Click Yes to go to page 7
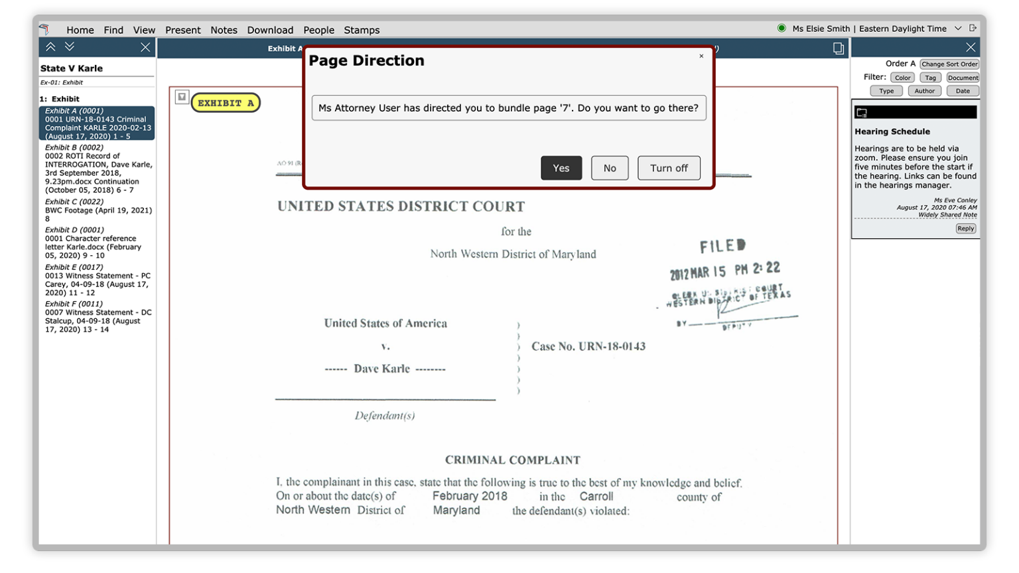The width and height of the screenshot is (1019, 573). click(x=561, y=168)
